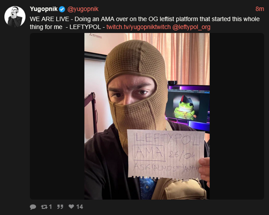Open the 8m timestamp link
Image resolution: width=269 pixels, height=215 pixels.
tap(260, 9)
